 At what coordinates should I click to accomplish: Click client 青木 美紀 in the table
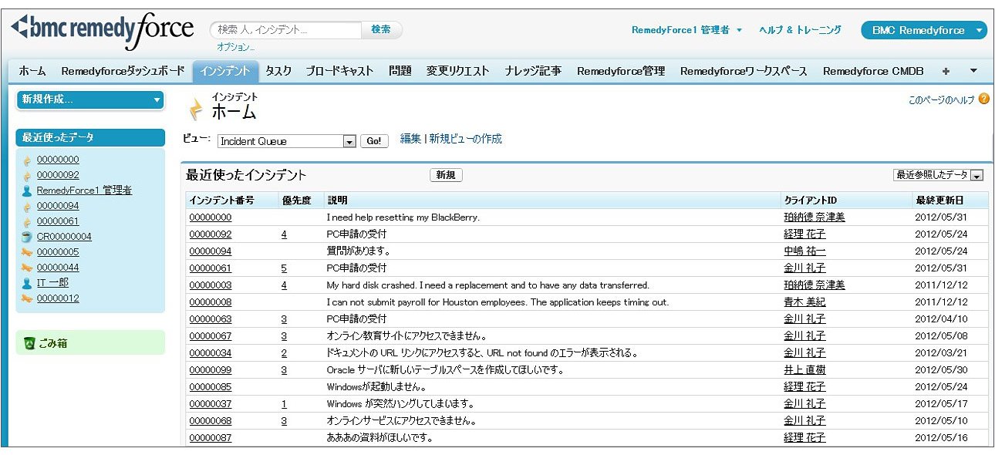pyautogui.click(x=804, y=302)
